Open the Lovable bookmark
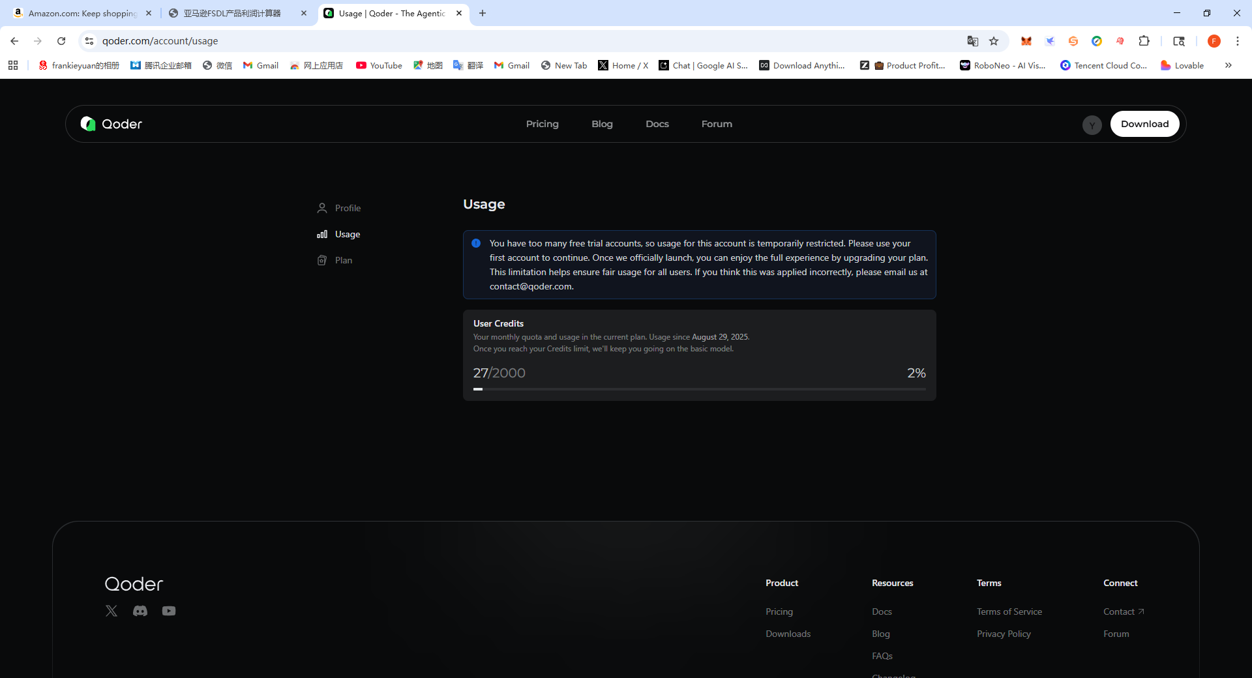 [1182, 65]
